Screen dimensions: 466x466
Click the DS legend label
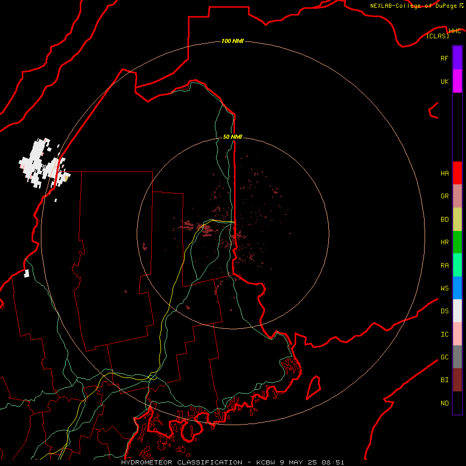[444, 311]
